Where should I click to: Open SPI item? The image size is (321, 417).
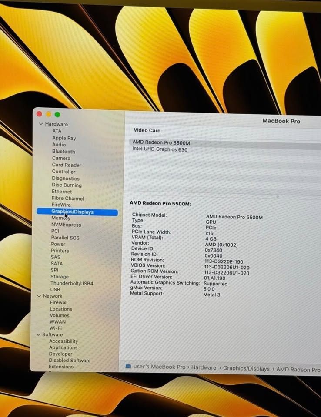(x=54, y=270)
